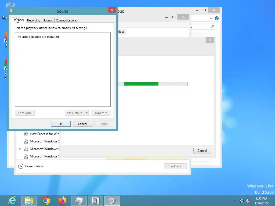Expand the Microsoft Windows process row arrow
Screen dimensions: 275x206
point(20,149)
